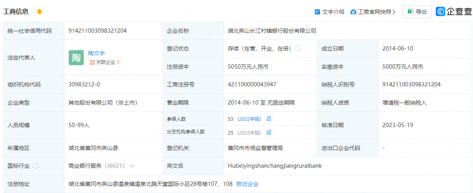Click the green 陶 avatar
The image size is (473, 193).
[x=76, y=58]
